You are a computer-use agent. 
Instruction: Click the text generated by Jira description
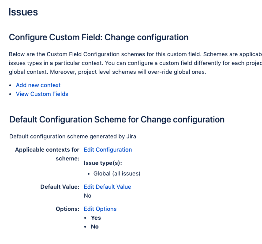pyautogui.click(x=73, y=137)
